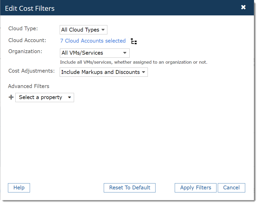258x204 pixels.
Task: Expand the Organization All VMs/Services dropdown
Action: (95, 53)
